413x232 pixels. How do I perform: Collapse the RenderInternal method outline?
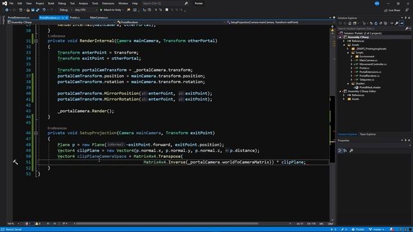[x=36, y=41]
